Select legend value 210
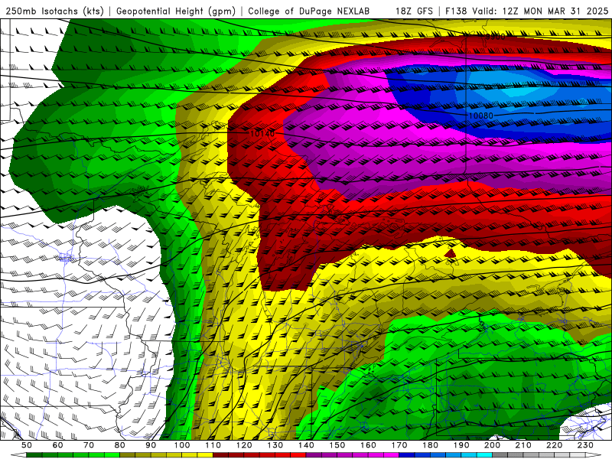The width and height of the screenshot is (612, 459). (523, 445)
